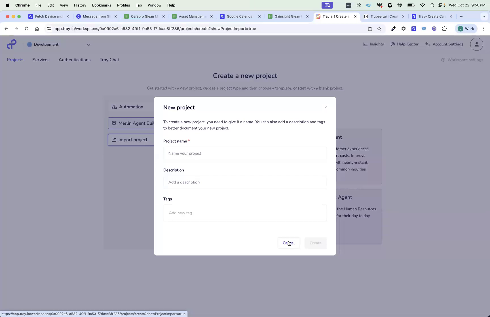Open the Help Center
The image size is (490, 317).
(404, 44)
